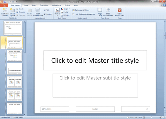Open Background Styles dropdown
Screen dimensions: 166x119
[x=81, y=10]
